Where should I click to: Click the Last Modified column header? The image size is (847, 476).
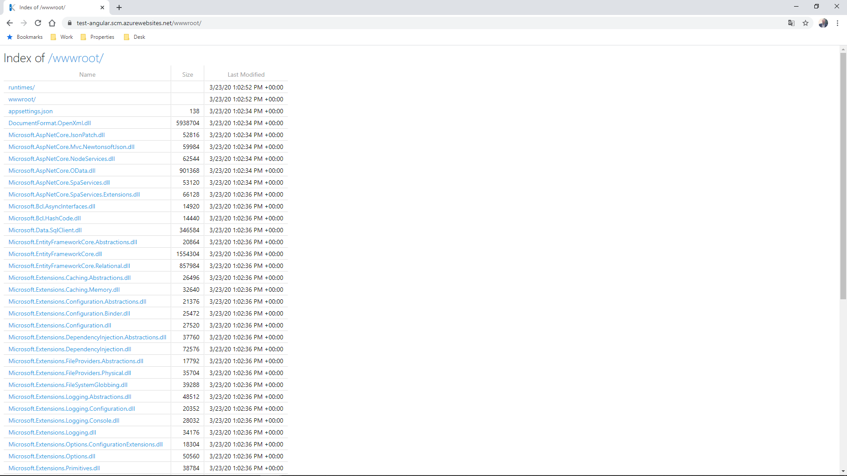[x=246, y=74]
